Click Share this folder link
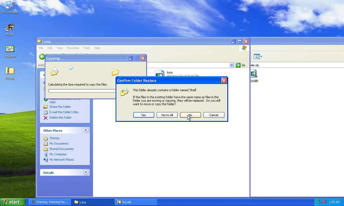This screenshot has width=344, height=206. point(60,107)
